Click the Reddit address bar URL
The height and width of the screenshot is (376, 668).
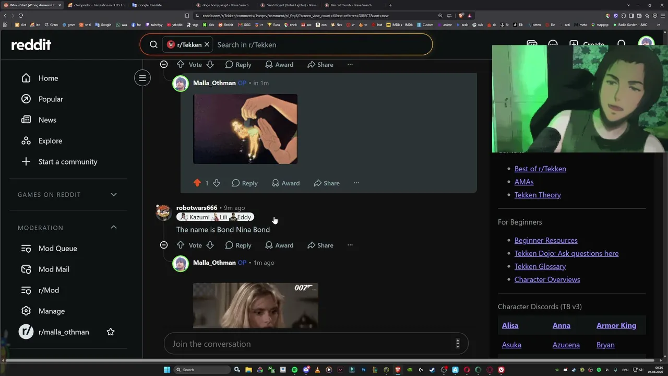click(295, 16)
